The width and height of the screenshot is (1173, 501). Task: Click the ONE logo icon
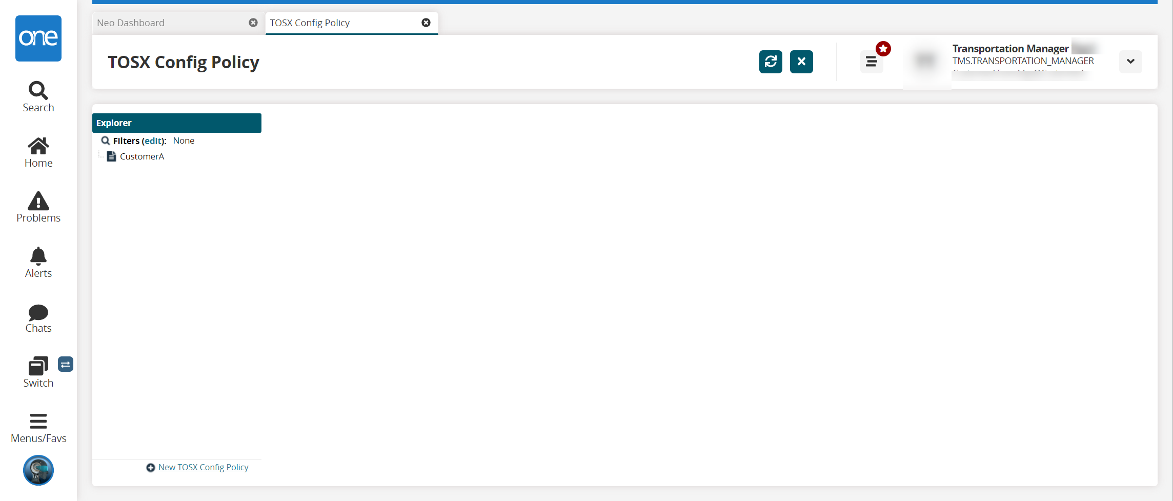[38, 38]
